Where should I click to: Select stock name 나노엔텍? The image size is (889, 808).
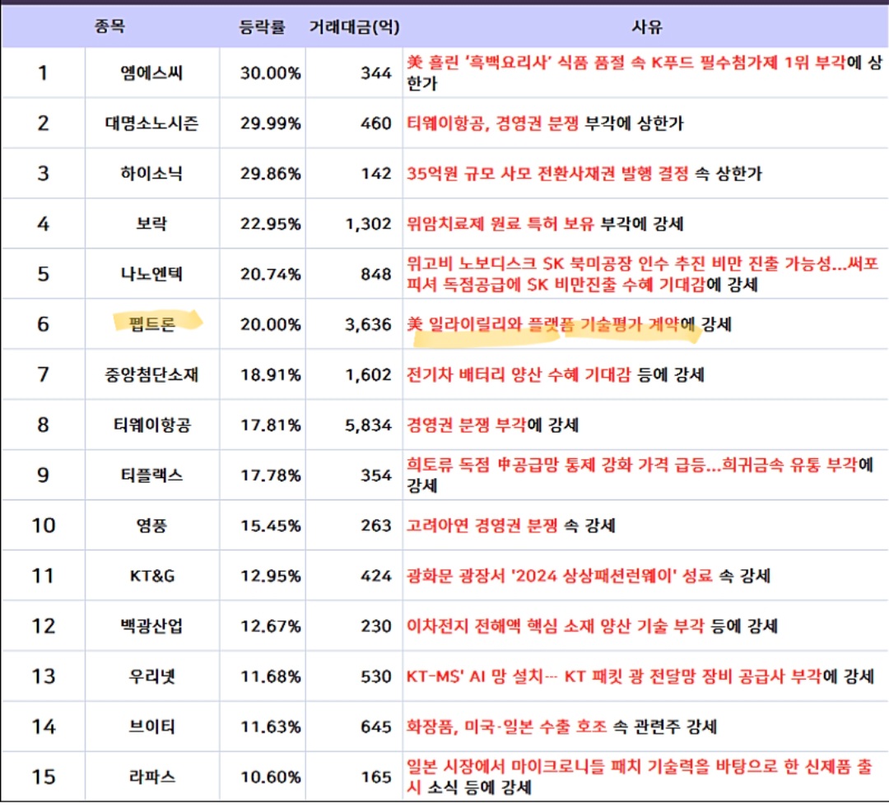tap(151, 274)
